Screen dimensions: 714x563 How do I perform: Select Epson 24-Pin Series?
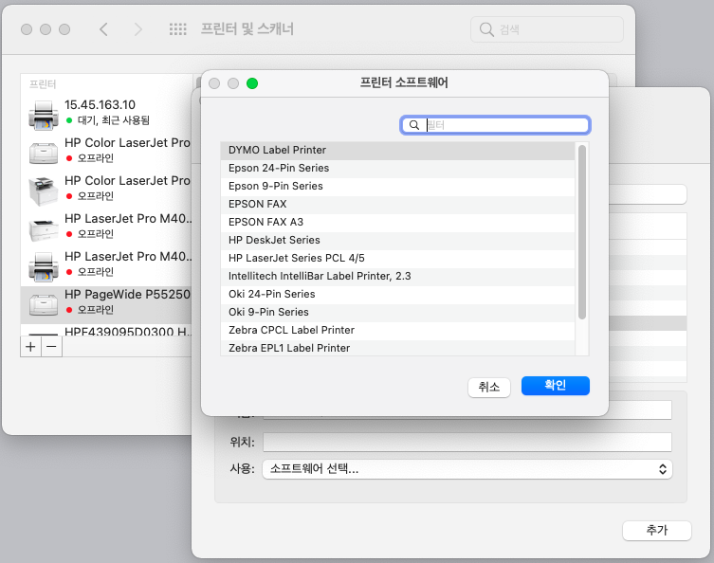coord(397,169)
